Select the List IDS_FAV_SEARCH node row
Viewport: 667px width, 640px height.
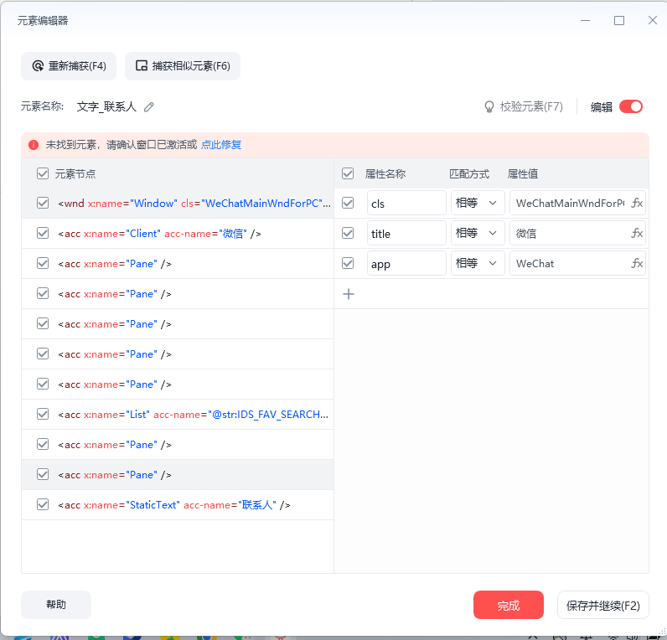pos(193,415)
